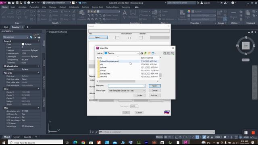
Task: Click the Share button in title bar
Action: [83, 3]
